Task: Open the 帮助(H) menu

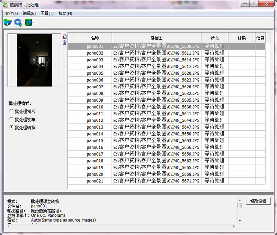Action: coord(65,13)
